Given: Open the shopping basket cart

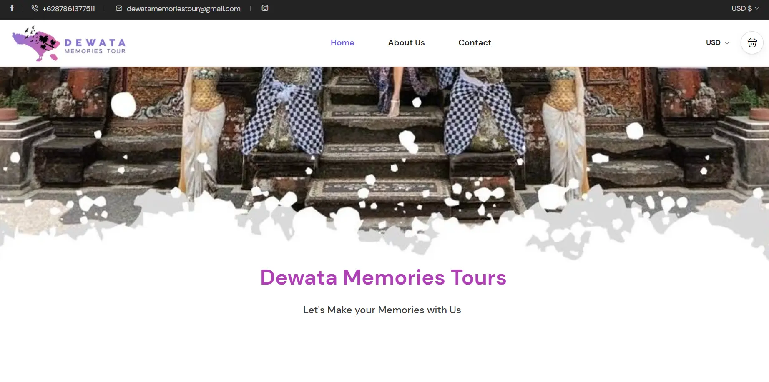Looking at the screenshot, I should (752, 42).
